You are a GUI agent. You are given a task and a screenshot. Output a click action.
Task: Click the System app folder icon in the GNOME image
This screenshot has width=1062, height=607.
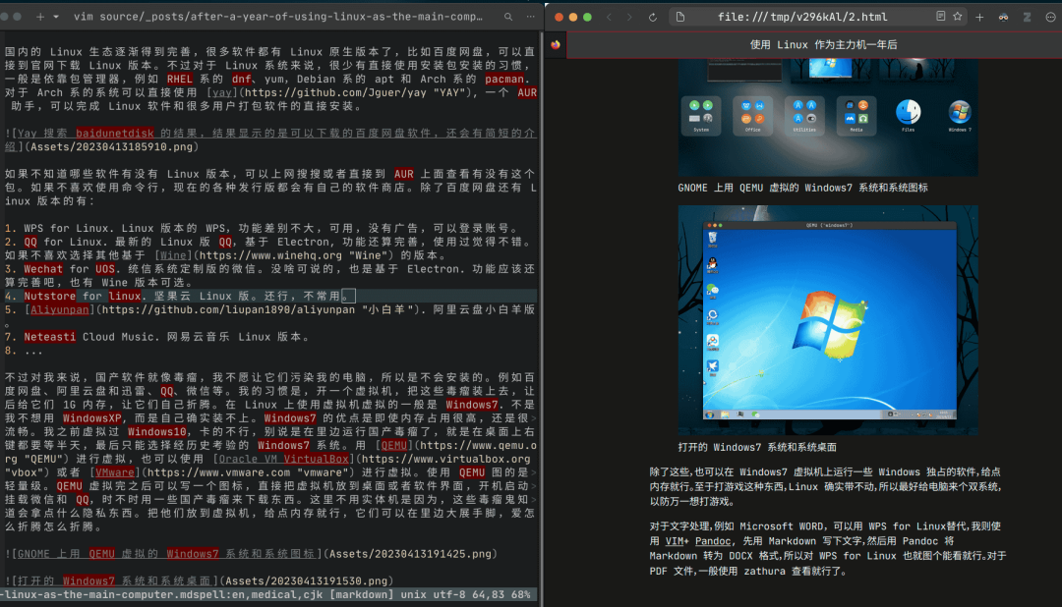coord(701,115)
